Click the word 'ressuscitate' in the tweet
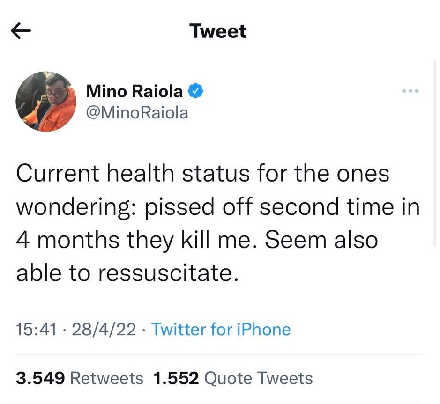The image size is (440, 404). click(x=167, y=273)
